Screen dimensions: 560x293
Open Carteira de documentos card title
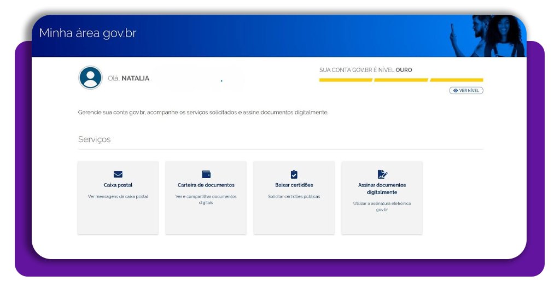point(206,185)
